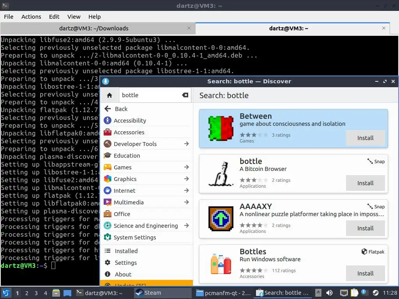The image size is (399, 299).
Task: Open the Accessories category
Action: [x=147, y=132]
